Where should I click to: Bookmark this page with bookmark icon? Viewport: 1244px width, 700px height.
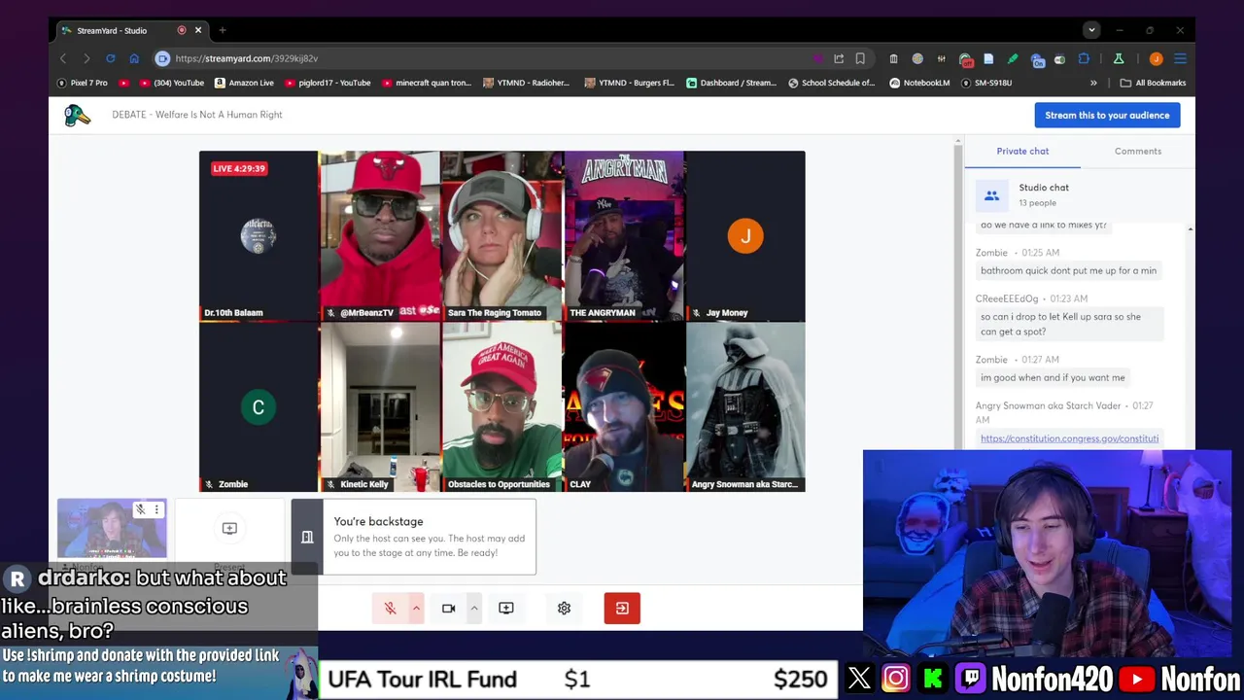click(x=860, y=58)
